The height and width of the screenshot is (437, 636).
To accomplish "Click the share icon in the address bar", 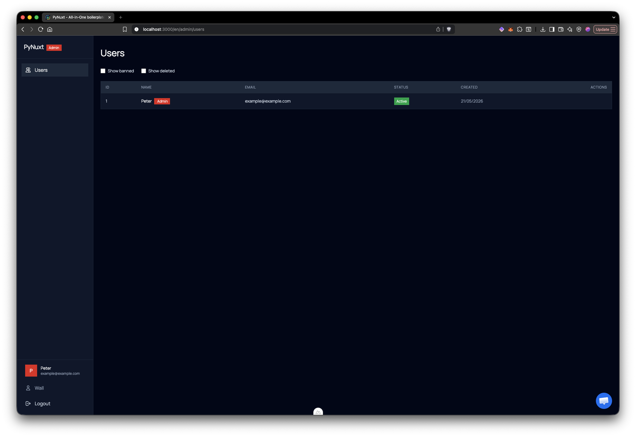I will (438, 29).
